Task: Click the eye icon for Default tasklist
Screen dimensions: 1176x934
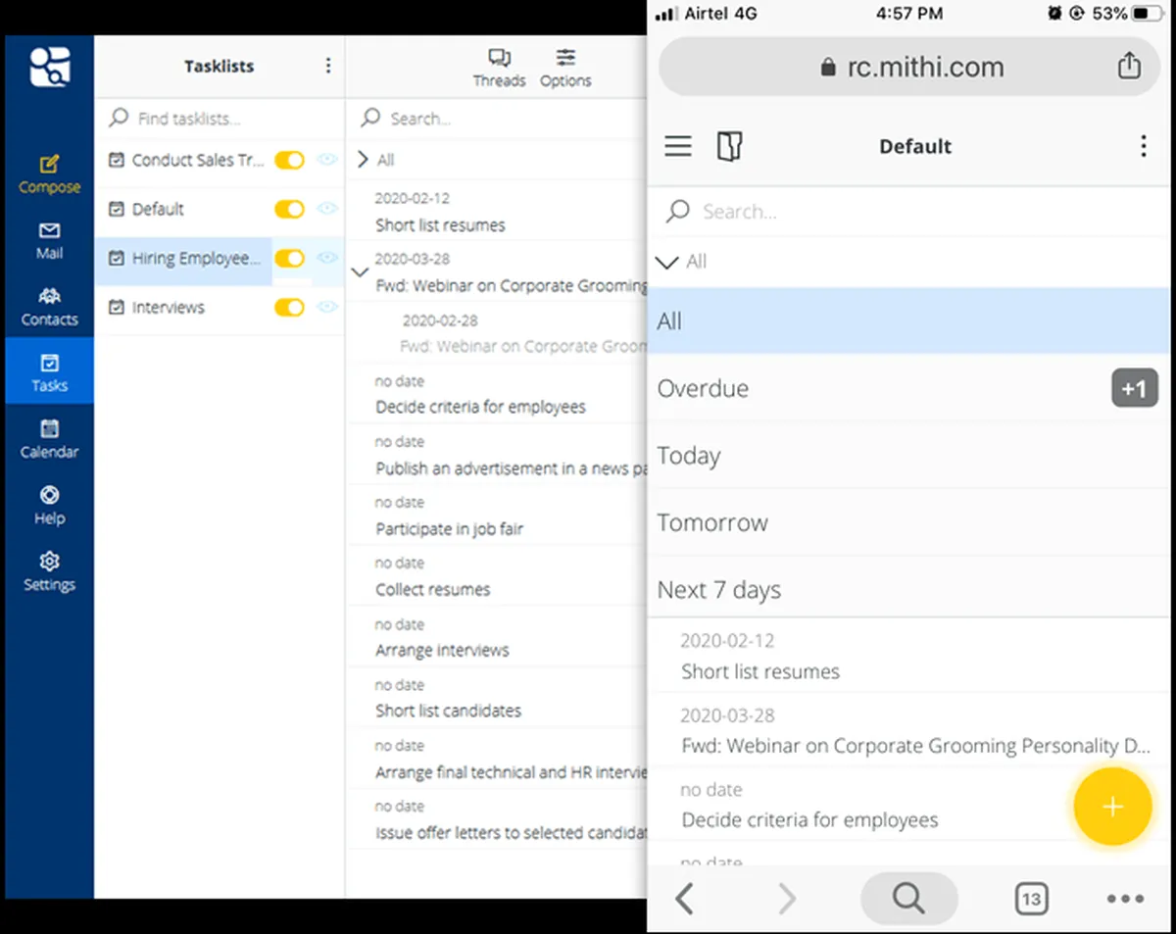Action: point(327,209)
